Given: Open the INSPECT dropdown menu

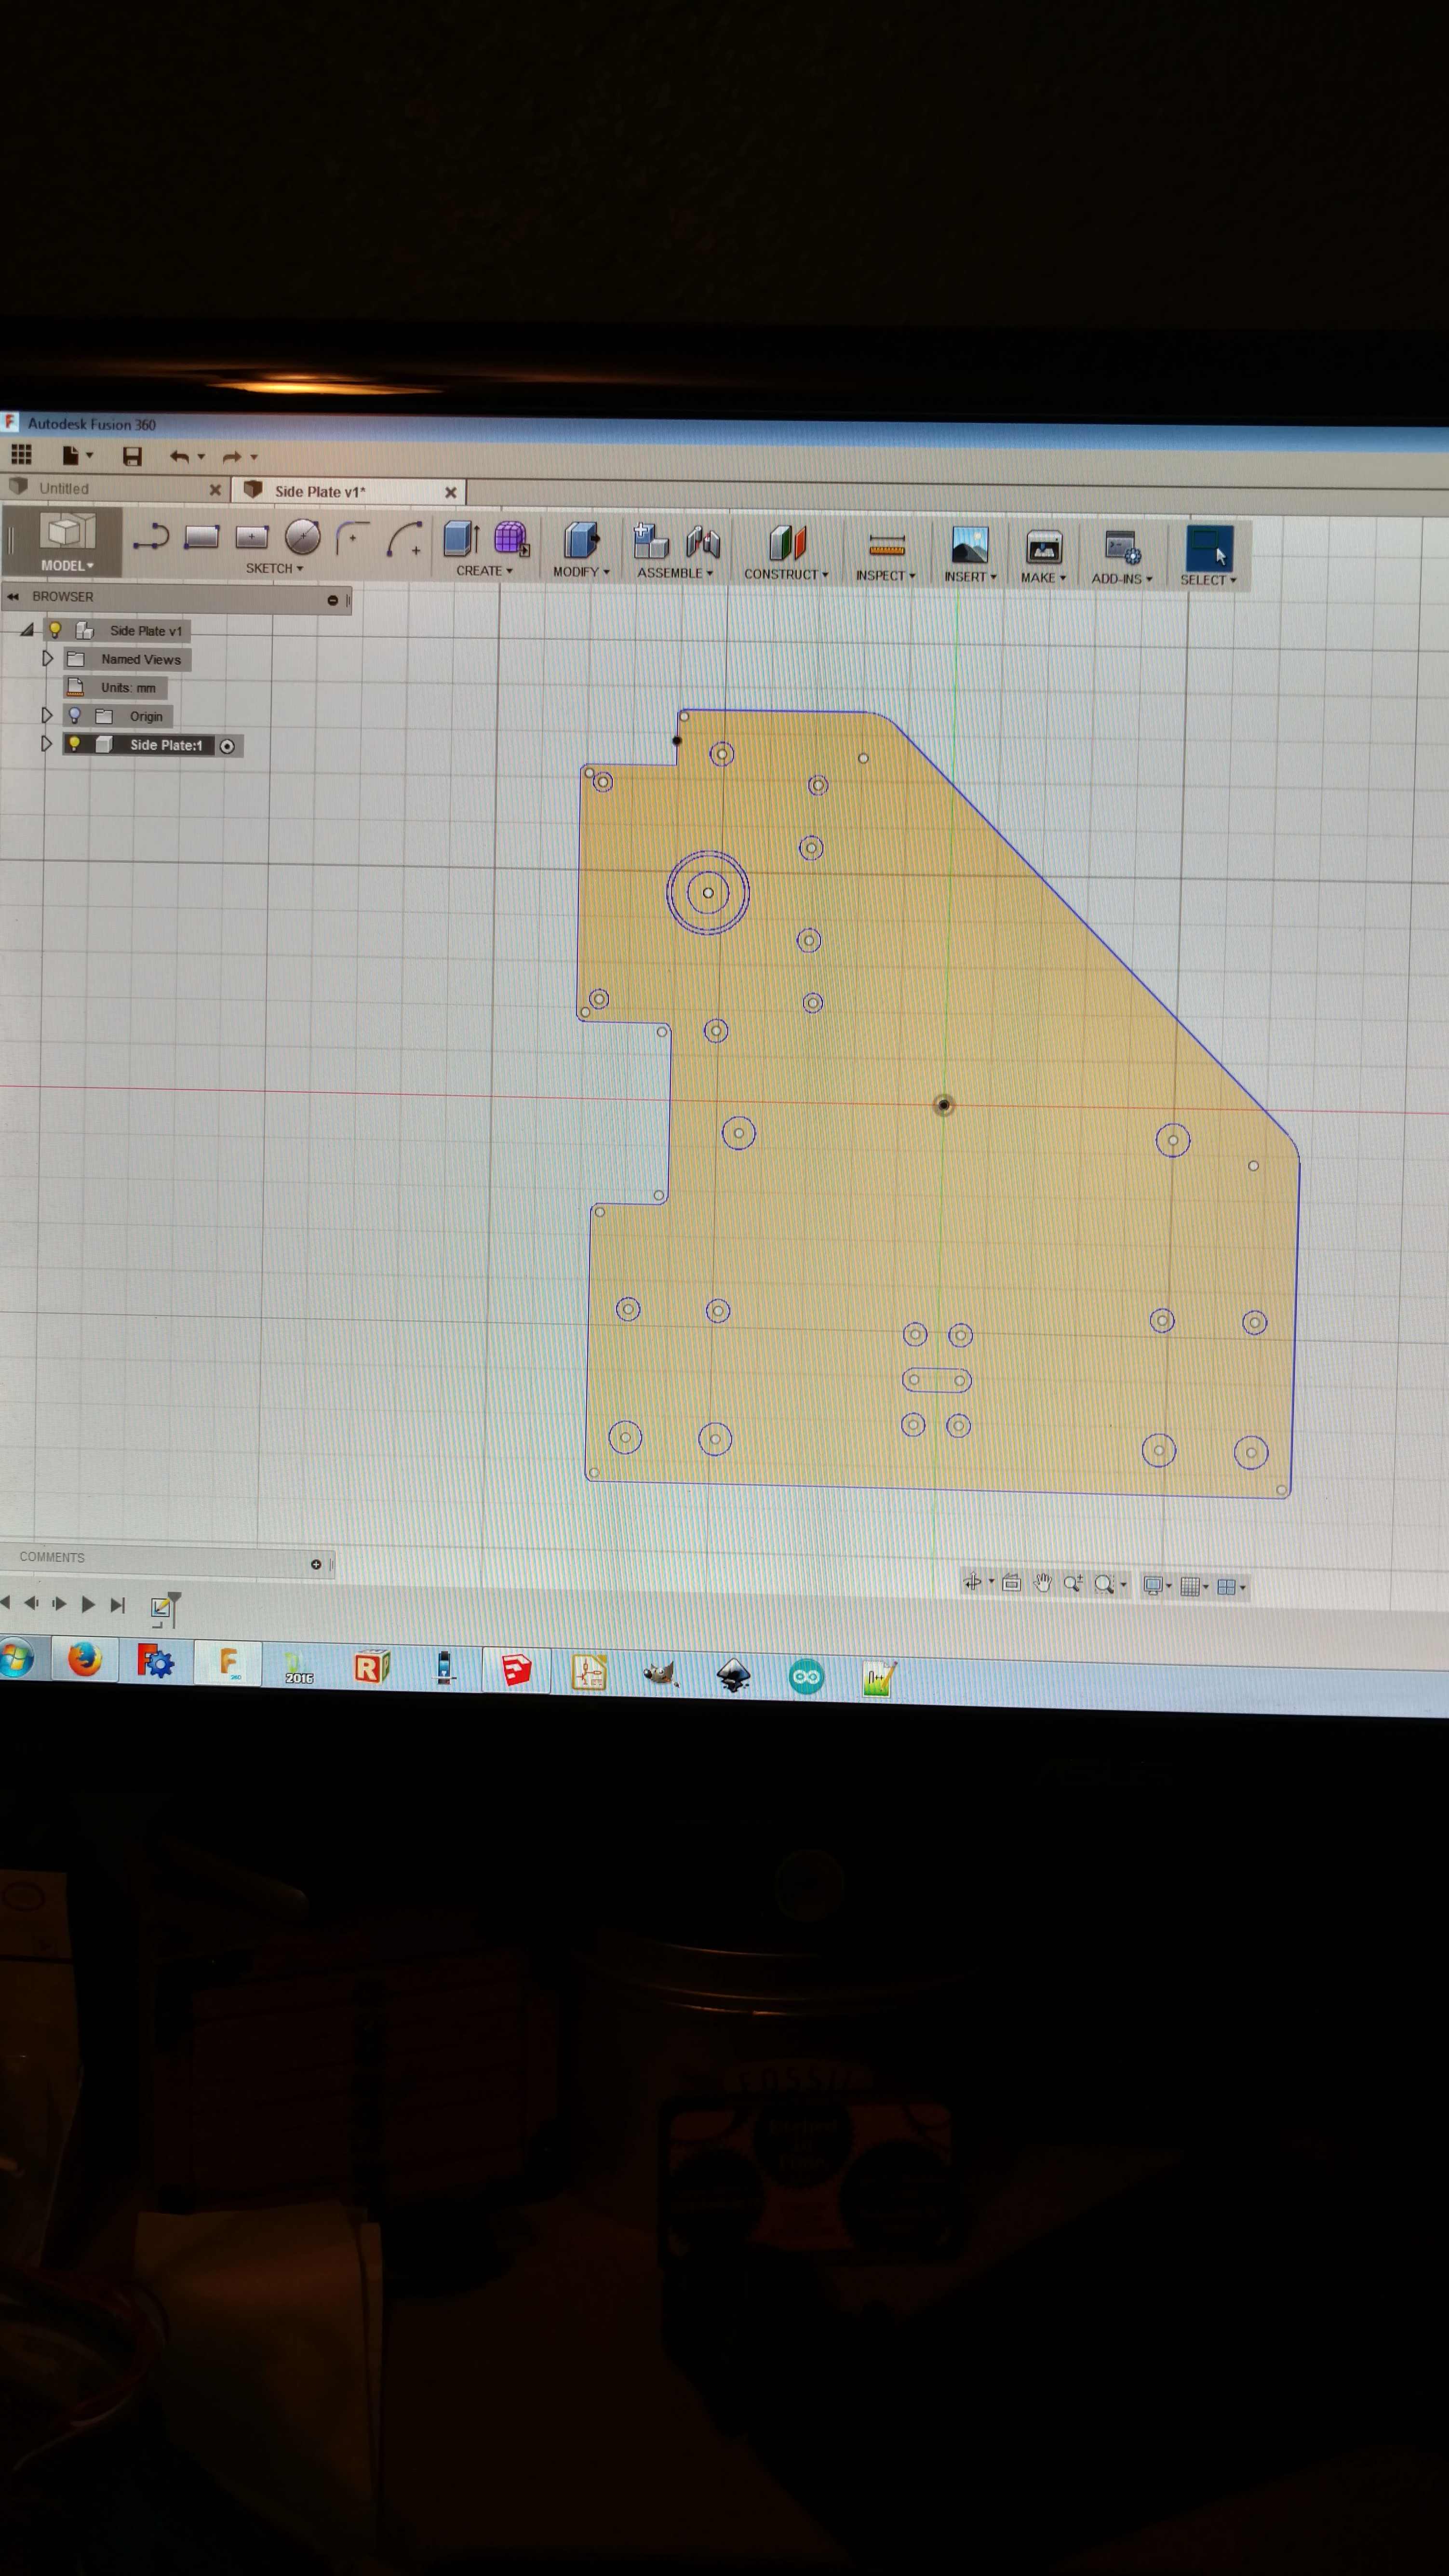Looking at the screenshot, I should 885,576.
